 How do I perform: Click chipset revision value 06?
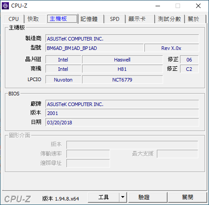click(x=189, y=60)
